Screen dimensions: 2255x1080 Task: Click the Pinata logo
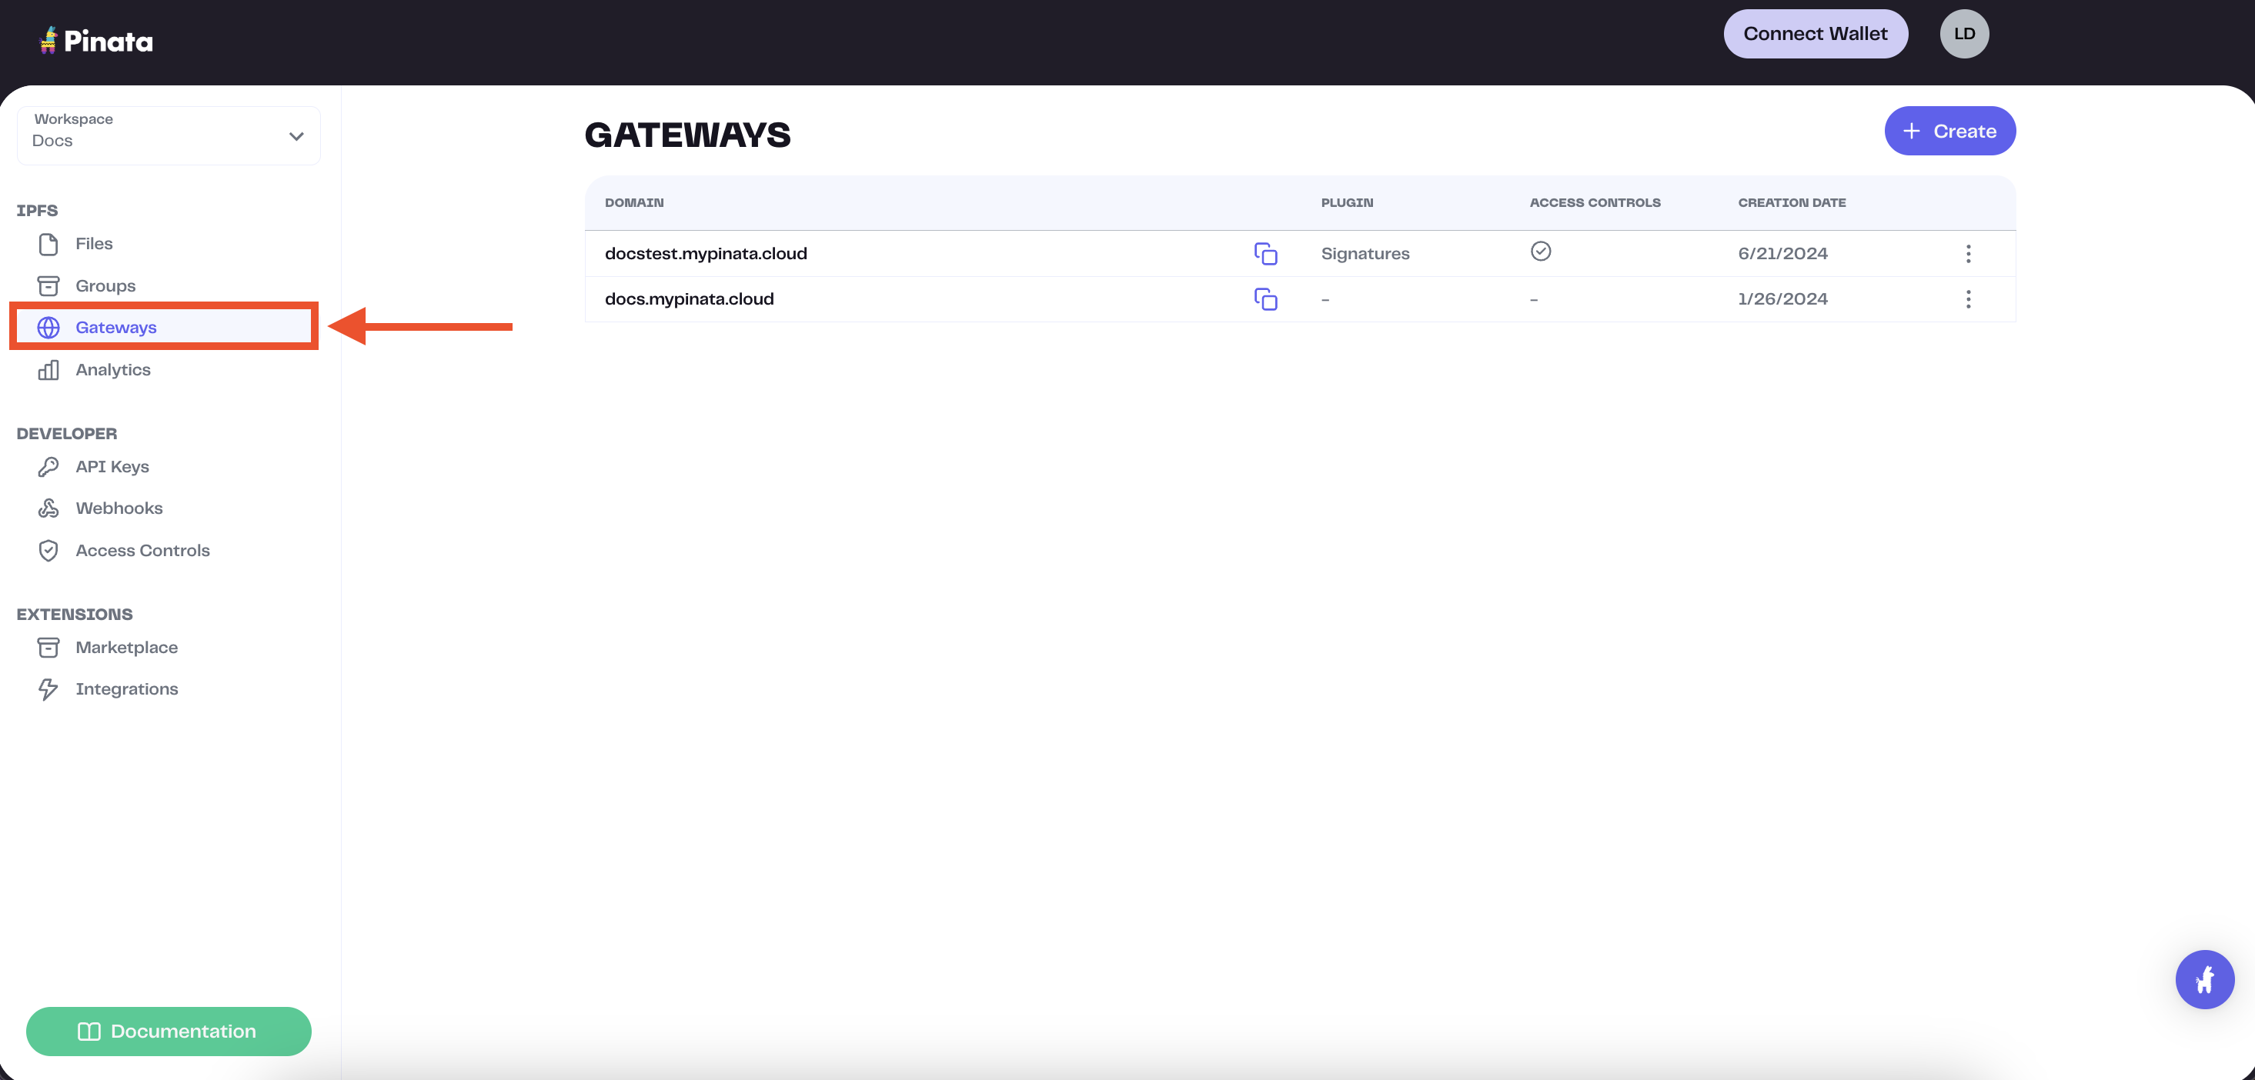coord(96,40)
